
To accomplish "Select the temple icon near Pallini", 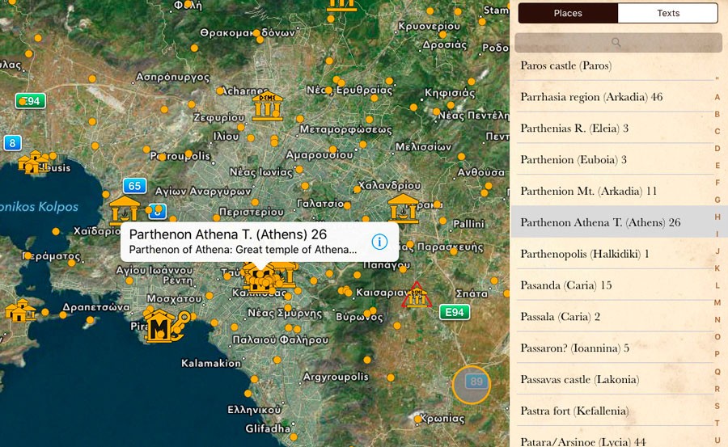I will [403, 209].
